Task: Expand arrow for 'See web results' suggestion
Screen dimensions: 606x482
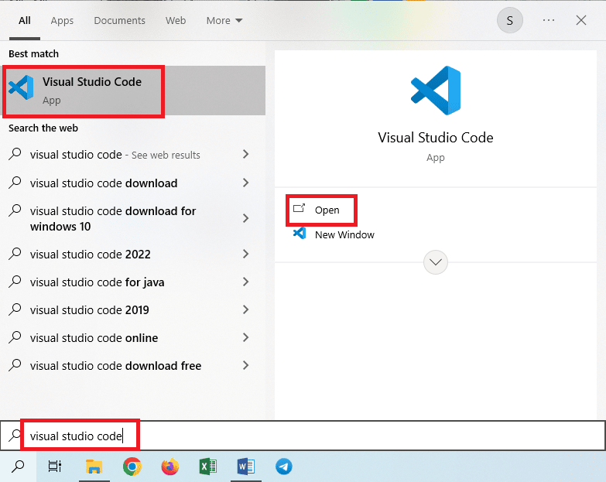Action: [x=245, y=154]
